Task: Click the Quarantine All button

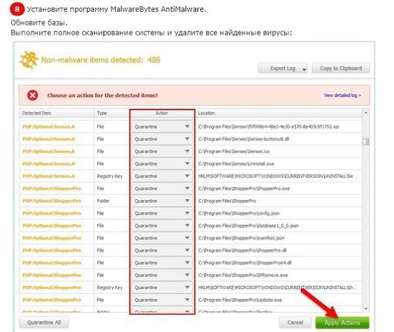Action: click(x=44, y=322)
